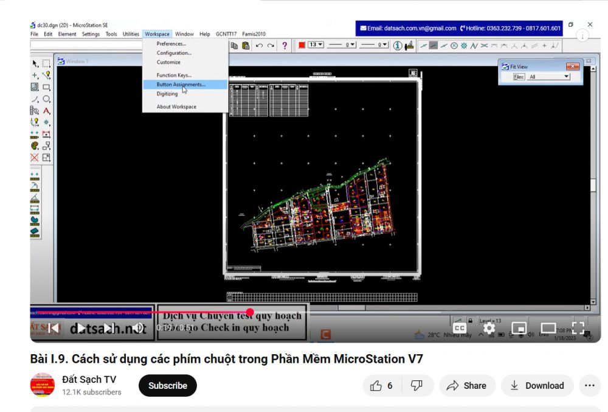
Task: Like the video with thumbs up
Action: coord(382,386)
